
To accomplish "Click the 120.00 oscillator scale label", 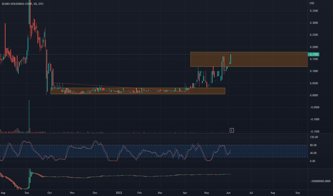I will coord(314,137).
